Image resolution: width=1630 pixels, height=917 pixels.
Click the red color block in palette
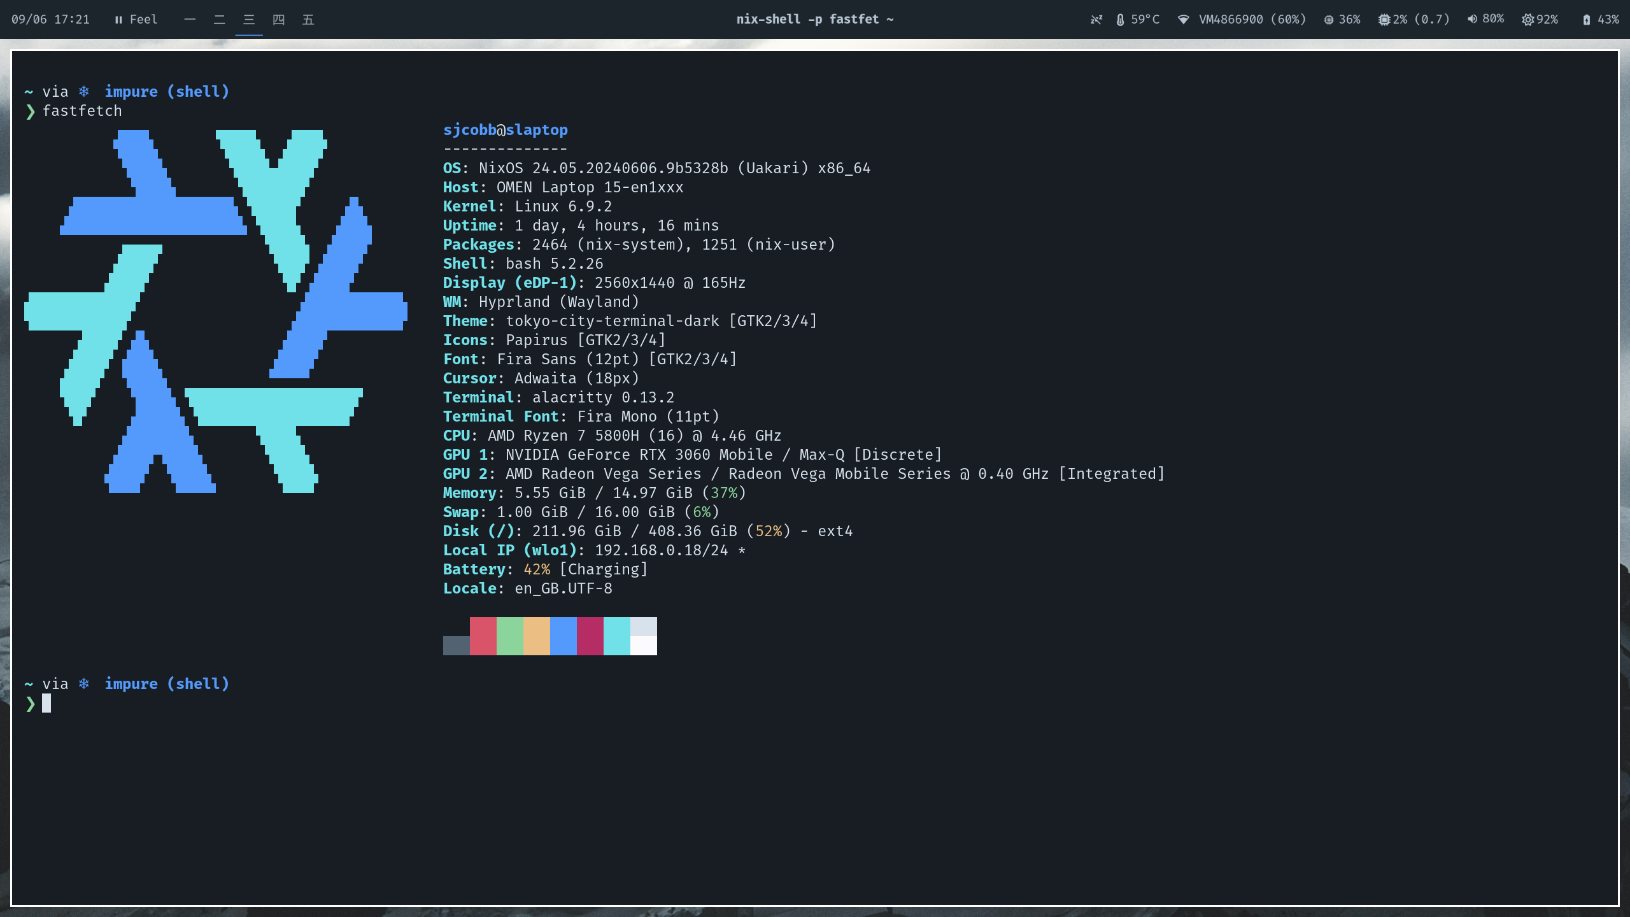pos(483,636)
